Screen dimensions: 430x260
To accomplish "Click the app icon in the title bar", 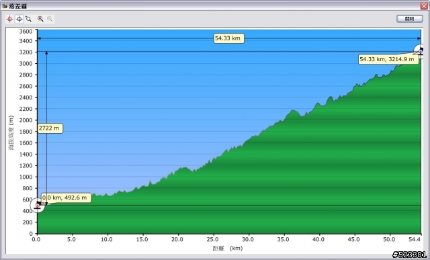I will coord(5,5).
